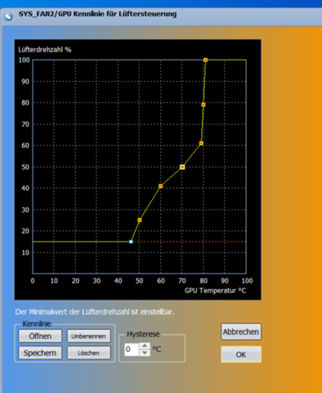Click the dialog title bar text
This screenshot has width=322, height=393.
pyautogui.click(x=97, y=14)
